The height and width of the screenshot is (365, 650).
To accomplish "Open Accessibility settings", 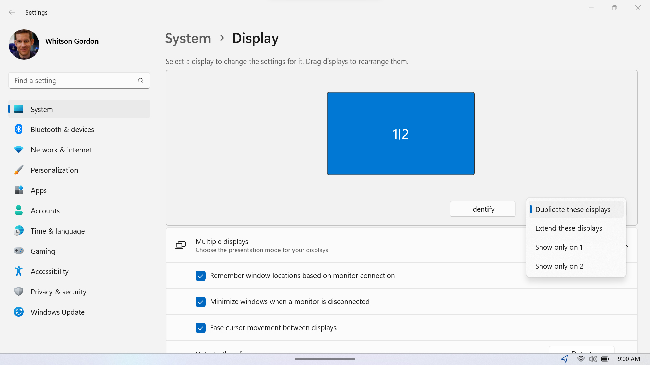I will (49, 271).
